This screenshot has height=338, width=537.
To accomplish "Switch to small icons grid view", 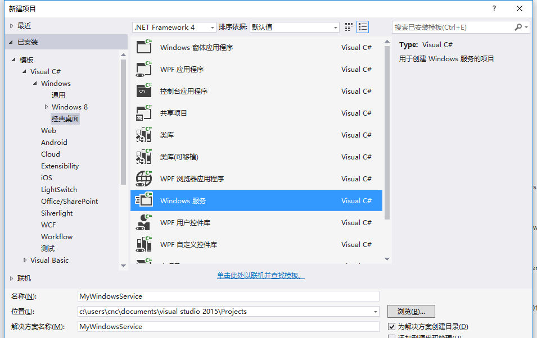I will pos(349,27).
